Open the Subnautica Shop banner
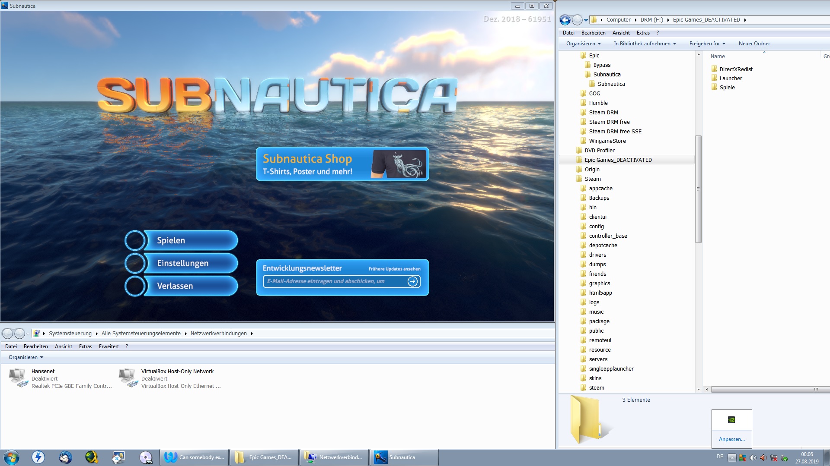Image resolution: width=830 pixels, height=466 pixels. point(342,164)
